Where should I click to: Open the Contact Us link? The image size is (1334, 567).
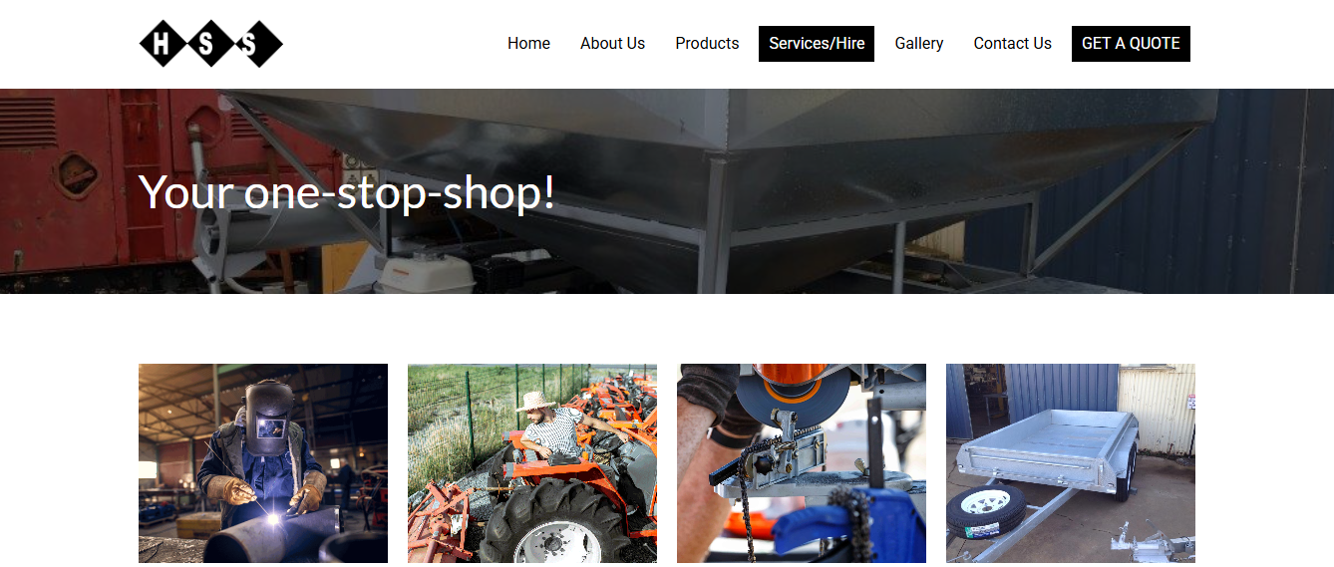point(1012,44)
